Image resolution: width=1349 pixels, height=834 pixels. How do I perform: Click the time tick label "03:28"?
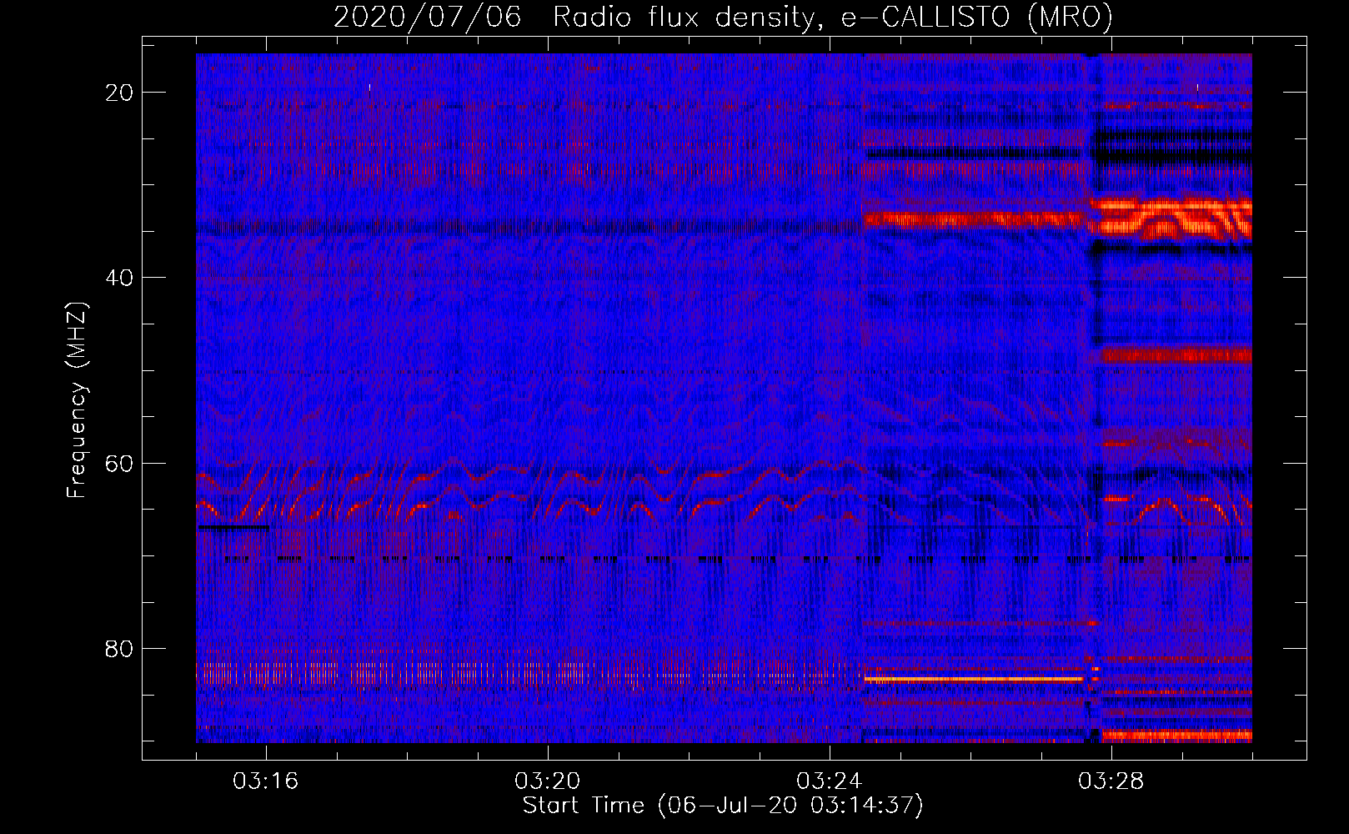[x=1111, y=781]
